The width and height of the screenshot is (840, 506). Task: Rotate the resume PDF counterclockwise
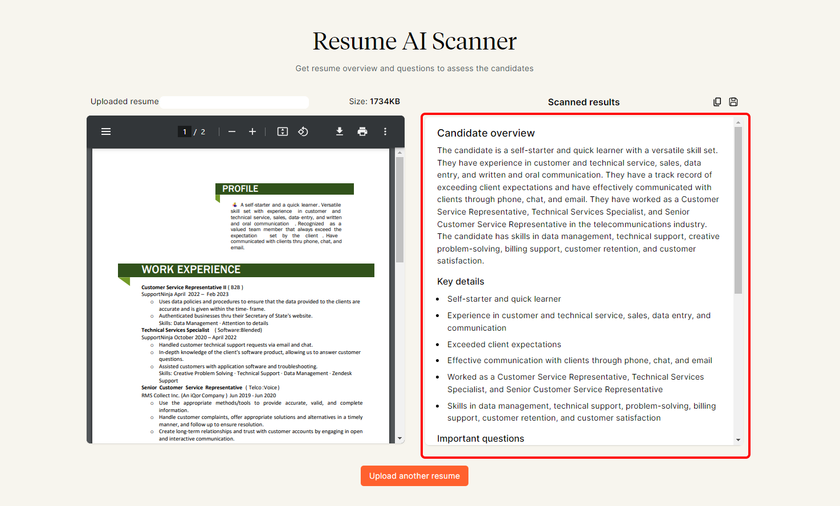pyautogui.click(x=303, y=131)
